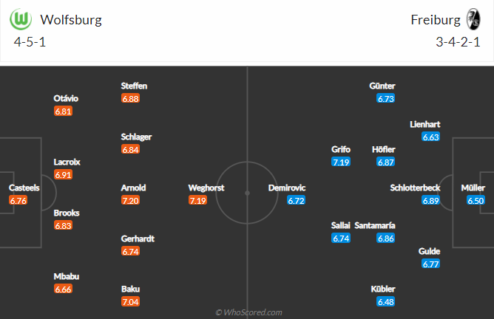This screenshot has height=319, width=494.
Task: Select Steffen's 6.88 rating badge
Action: 130,98
